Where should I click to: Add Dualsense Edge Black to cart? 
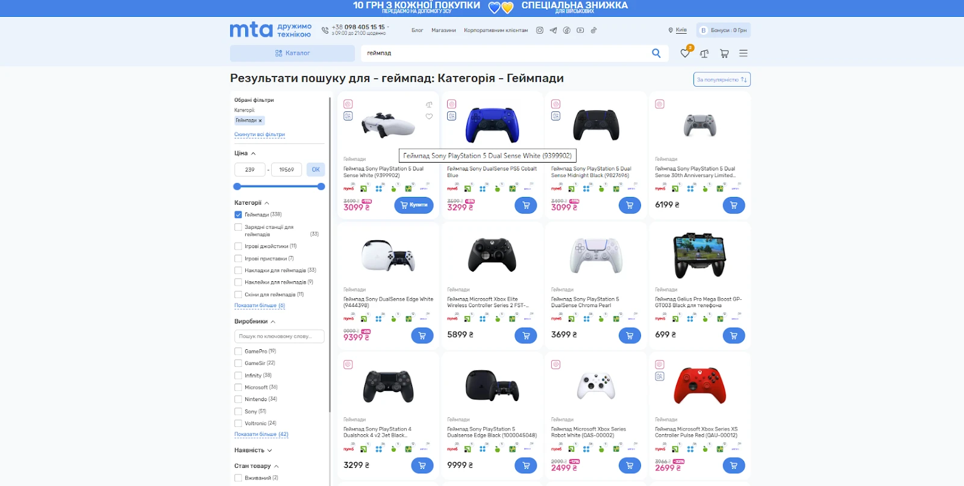pyautogui.click(x=526, y=466)
